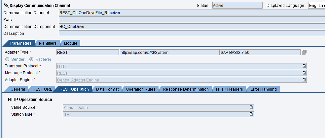The height and width of the screenshot is (138, 325).
Task: Select the Receiver radio button
Action: point(31,59)
